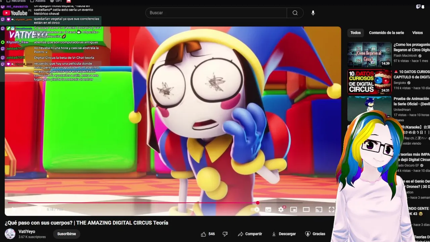The width and height of the screenshot is (430, 242).
Task: Click chat message 'Digital Circus la beta de Vr Chat teoría'
Action: [x=64, y=58]
